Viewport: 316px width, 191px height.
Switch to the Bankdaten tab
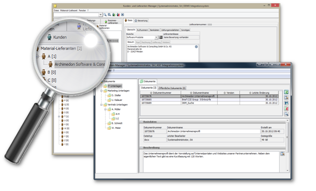tap(155, 30)
